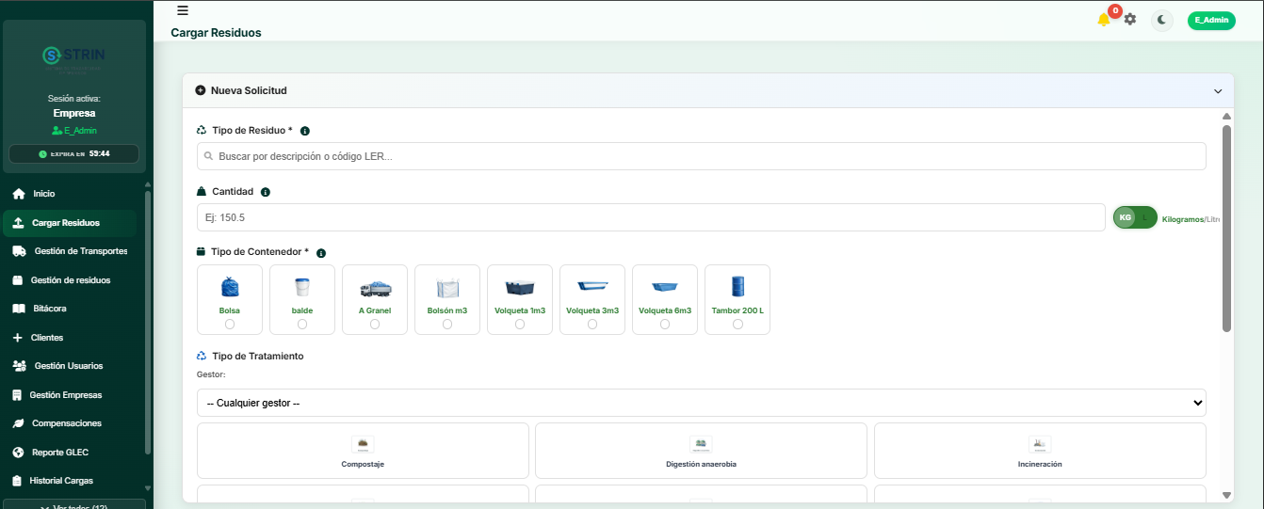Viewport: 1264px width, 509px height.
Task: Select the Volqueta 1m3 radio button
Action: (520, 324)
